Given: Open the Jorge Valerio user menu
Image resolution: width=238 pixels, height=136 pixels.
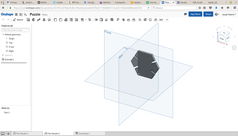Looking at the screenshot, I should point(229,15).
